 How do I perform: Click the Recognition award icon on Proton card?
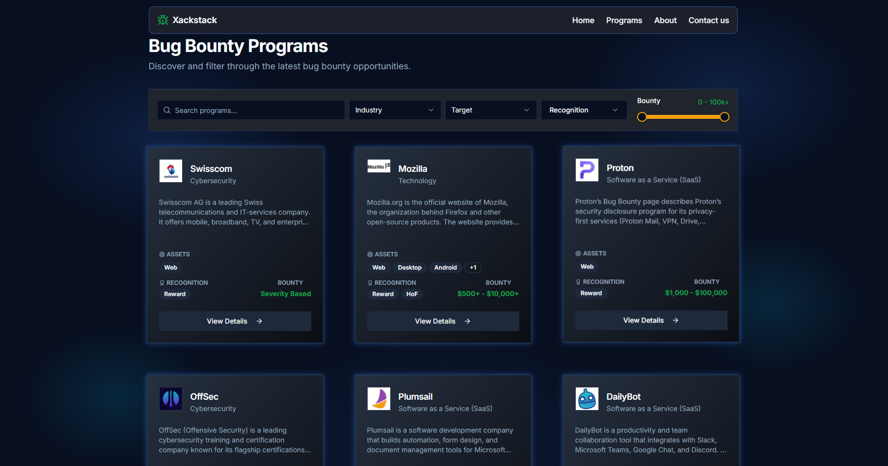578,282
